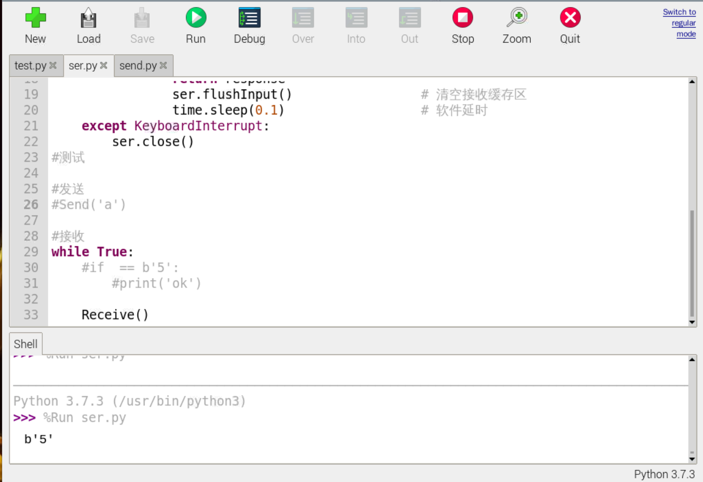Image resolution: width=703 pixels, height=482 pixels.
Task: Click the line 'while True:' in the editor
Action: point(93,252)
